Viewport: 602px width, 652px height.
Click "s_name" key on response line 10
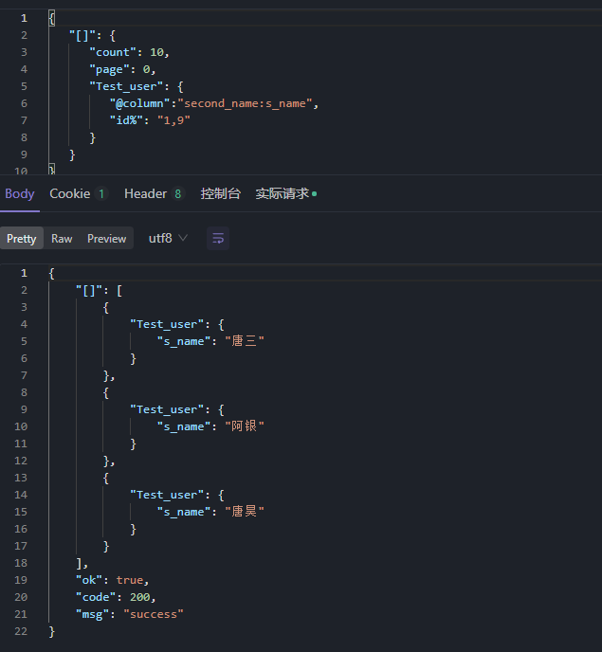184,426
